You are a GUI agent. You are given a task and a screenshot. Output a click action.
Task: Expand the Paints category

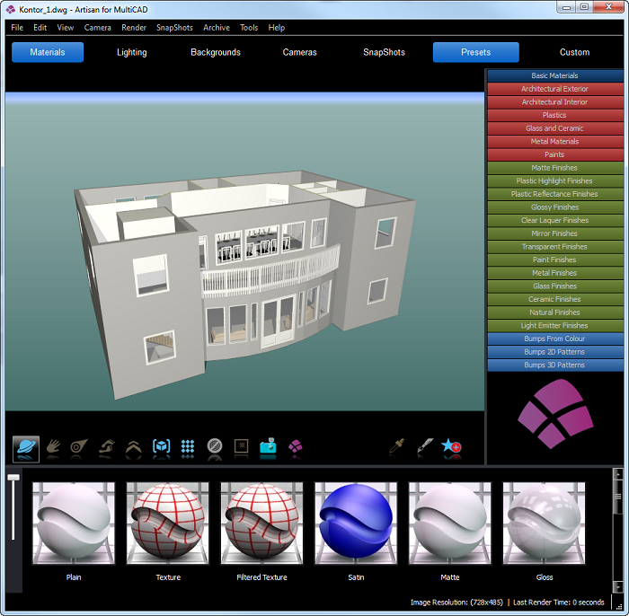pyautogui.click(x=555, y=154)
